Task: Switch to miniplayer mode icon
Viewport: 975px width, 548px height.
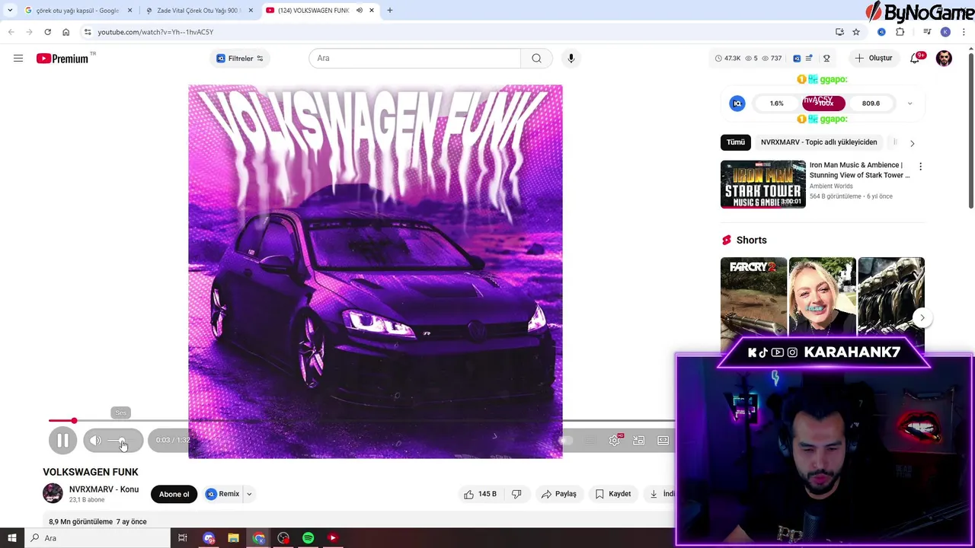Action: tap(638, 441)
